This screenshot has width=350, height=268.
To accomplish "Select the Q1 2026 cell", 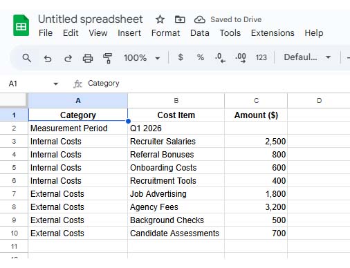I will pyautogui.click(x=176, y=128).
